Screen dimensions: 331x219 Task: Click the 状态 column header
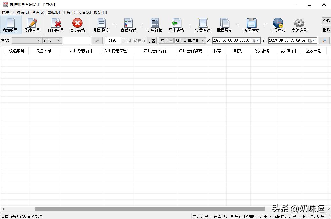(217, 51)
